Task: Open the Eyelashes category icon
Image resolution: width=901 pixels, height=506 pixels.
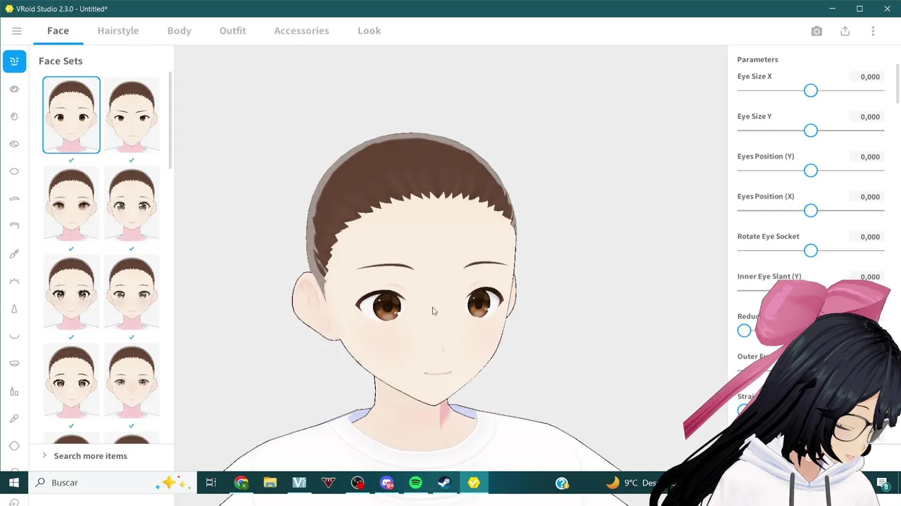Action: pyautogui.click(x=14, y=281)
